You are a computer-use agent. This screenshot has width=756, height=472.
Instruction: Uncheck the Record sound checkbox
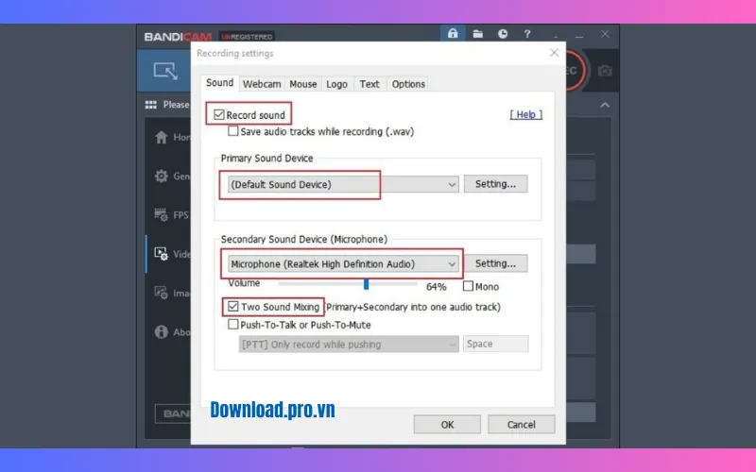219,115
